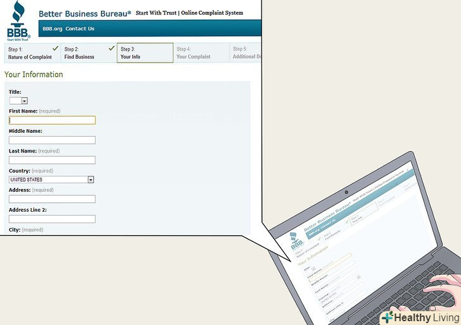Focus the Middle Name input field
The height and width of the screenshot is (325, 461).
pyautogui.click(x=52, y=140)
